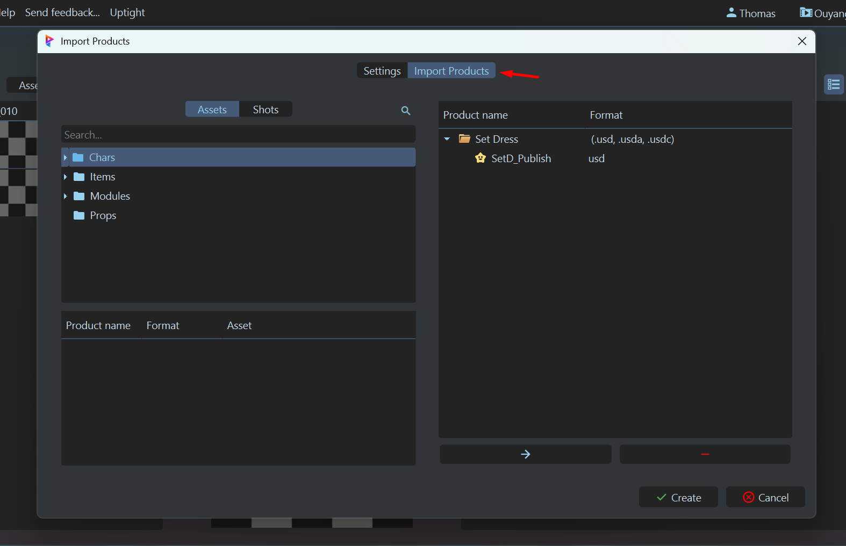Expand the Items folder arrow

(66, 177)
